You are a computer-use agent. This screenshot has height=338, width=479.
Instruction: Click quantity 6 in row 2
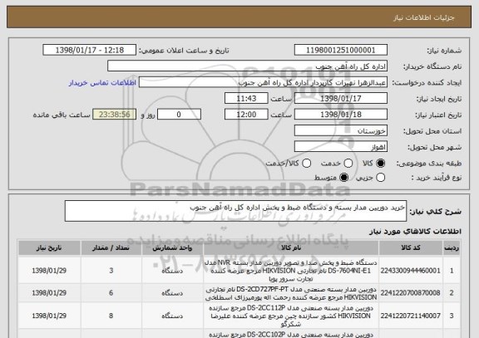[x=111, y=293]
